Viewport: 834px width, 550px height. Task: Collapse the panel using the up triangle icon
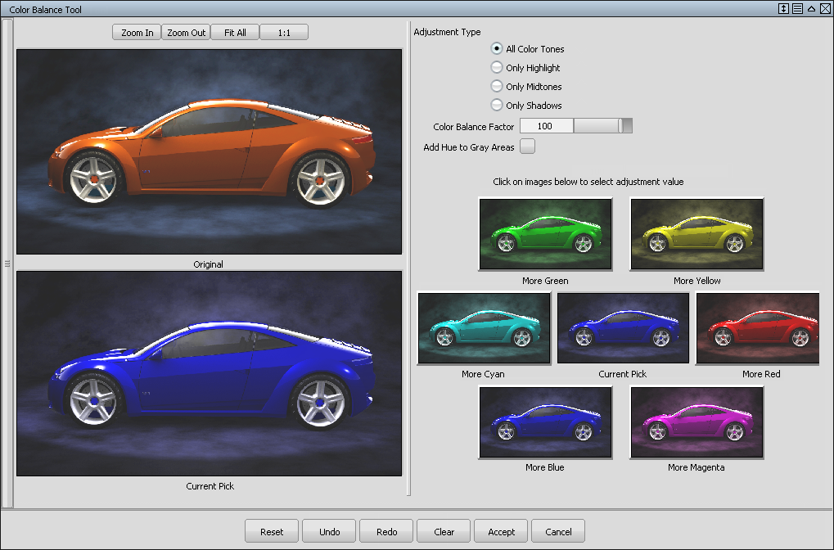[x=810, y=9]
